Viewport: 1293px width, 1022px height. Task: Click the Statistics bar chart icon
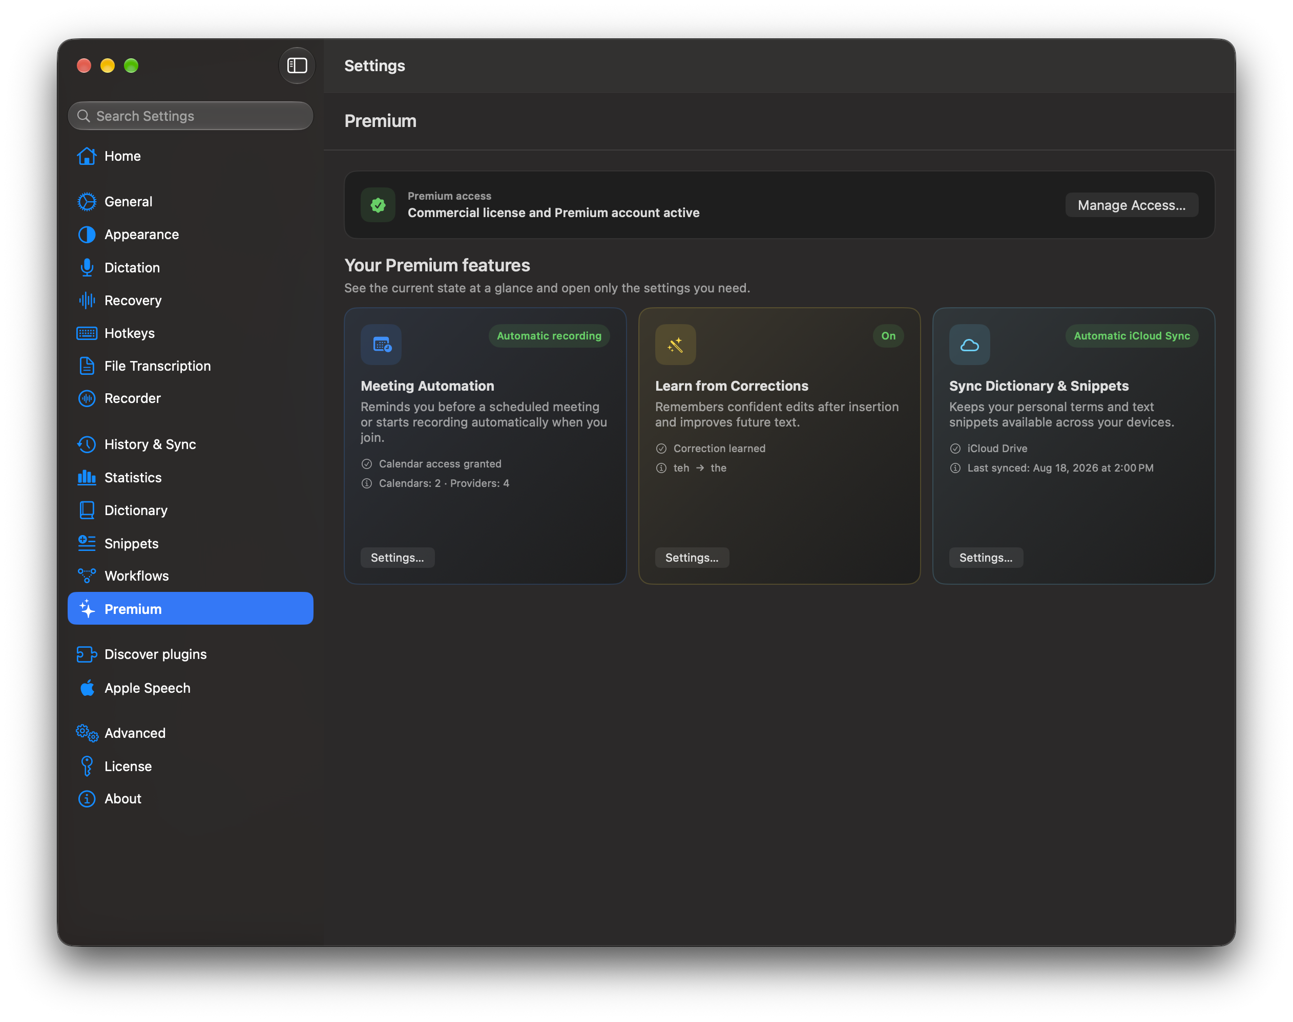pyautogui.click(x=87, y=478)
